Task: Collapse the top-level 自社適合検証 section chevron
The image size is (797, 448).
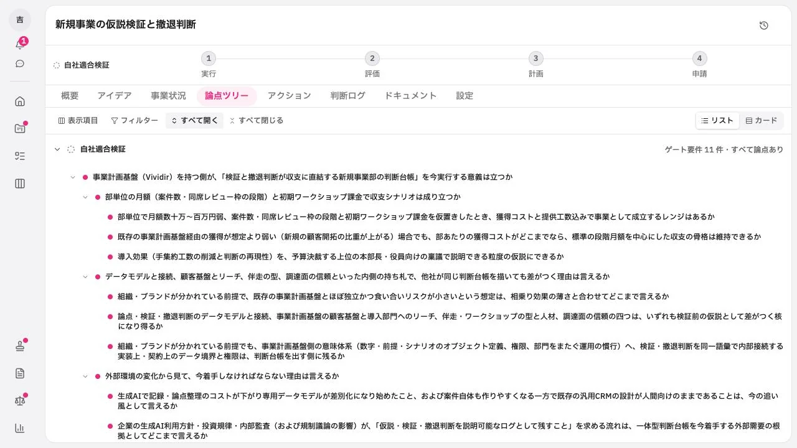Action: pos(57,149)
